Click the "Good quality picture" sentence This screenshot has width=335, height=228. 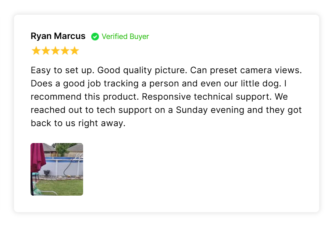pyautogui.click(x=142, y=70)
